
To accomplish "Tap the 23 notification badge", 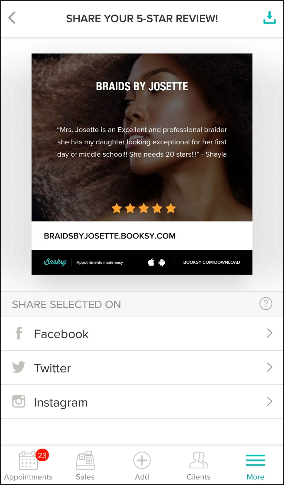I will [x=42, y=455].
